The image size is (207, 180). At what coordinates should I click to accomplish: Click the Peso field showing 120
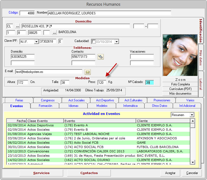(102, 82)
